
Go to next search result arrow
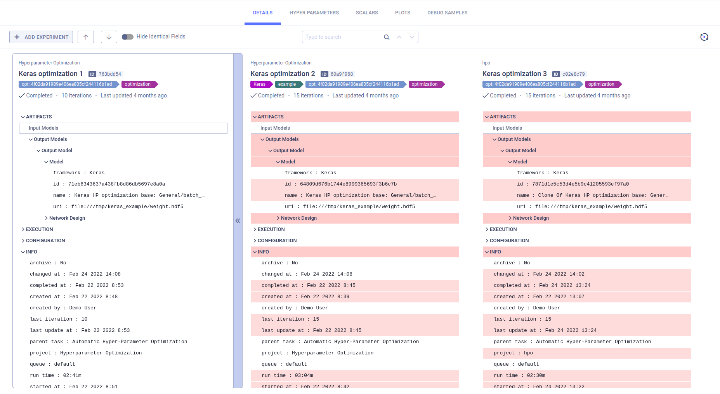pyautogui.click(x=412, y=37)
